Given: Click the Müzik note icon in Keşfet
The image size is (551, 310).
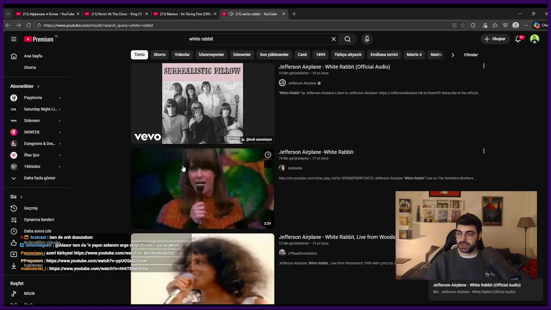Looking at the screenshot, I should pyautogui.click(x=14, y=293).
